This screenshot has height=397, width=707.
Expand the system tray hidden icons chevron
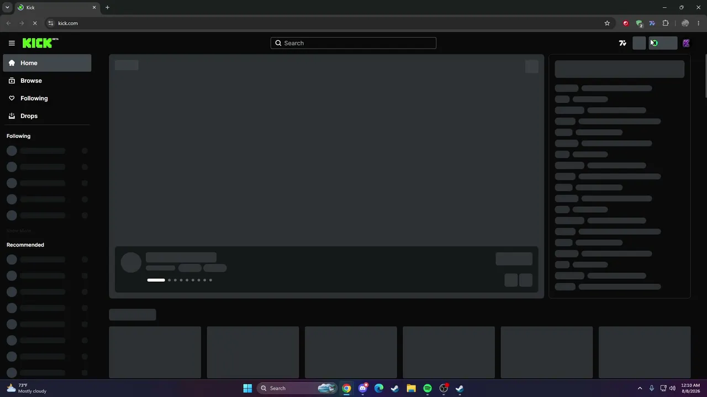pyautogui.click(x=640, y=388)
